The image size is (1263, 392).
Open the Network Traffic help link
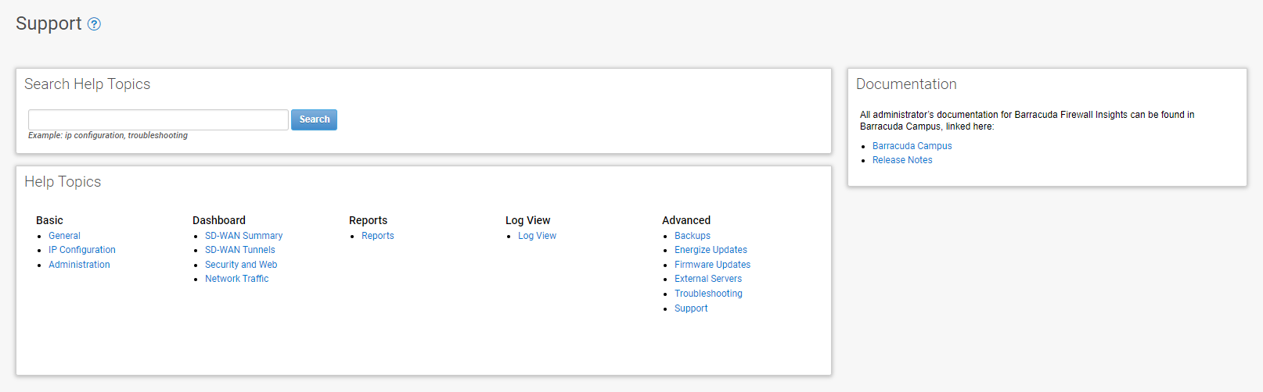[236, 279]
